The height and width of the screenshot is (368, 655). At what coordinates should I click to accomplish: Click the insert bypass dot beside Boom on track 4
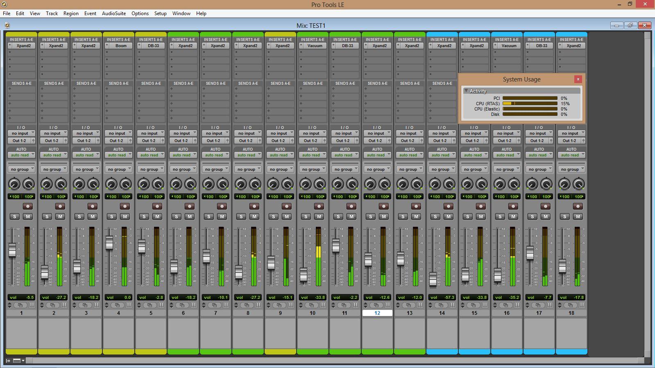tap(107, 46)
